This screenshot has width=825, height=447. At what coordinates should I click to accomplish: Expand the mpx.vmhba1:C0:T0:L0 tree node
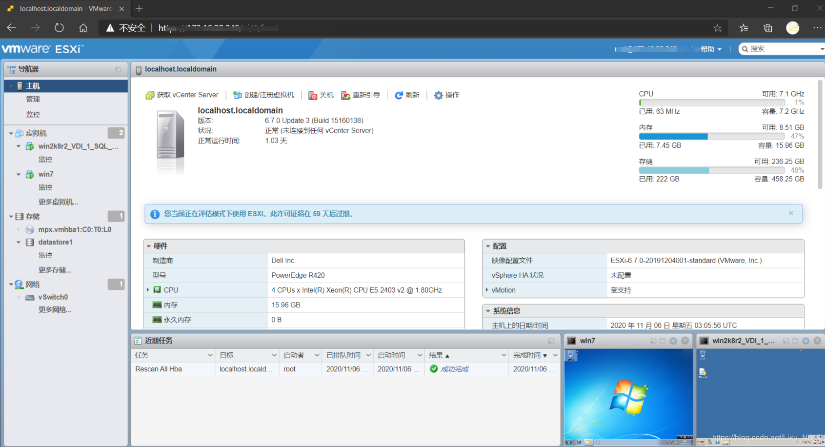19,229
